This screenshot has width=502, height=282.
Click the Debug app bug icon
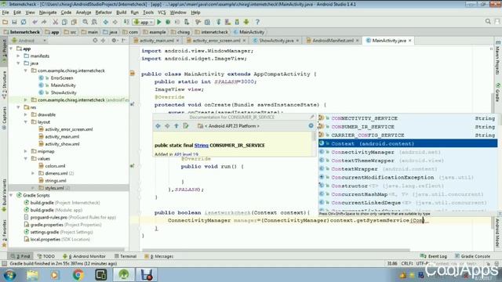(168, 22)
